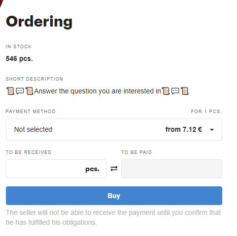This screenshot has height=236, width=237.
Task: Click the left speech bubble emoji
Action: 20,91
